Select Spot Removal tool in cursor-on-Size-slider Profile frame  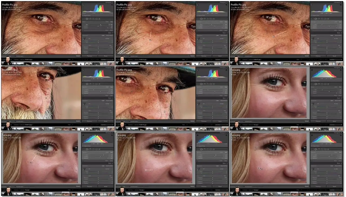(x=87, y=19)
